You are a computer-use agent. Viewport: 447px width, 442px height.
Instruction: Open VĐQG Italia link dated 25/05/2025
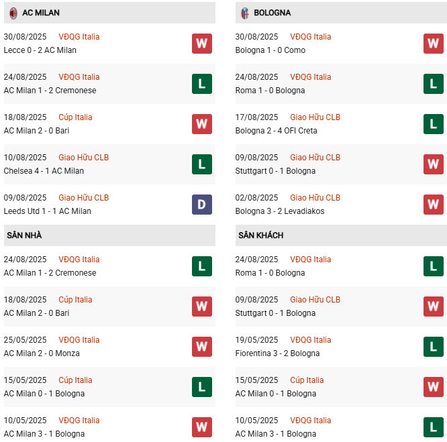[x=79, y=340]
